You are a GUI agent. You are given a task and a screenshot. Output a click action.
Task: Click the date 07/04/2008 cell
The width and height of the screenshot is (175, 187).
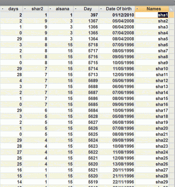point(117,33)
